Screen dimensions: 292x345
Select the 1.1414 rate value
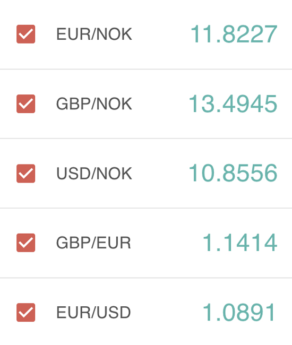point(240,243)
